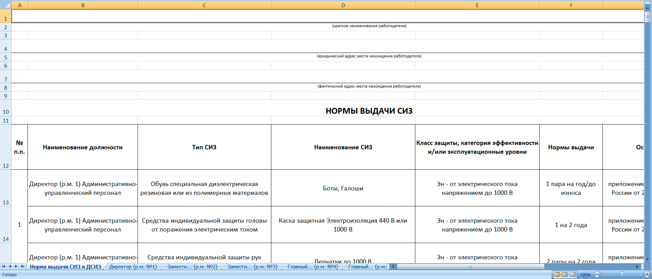Click the zoom in plus button

pyautogui.click(x=647, y=274)
